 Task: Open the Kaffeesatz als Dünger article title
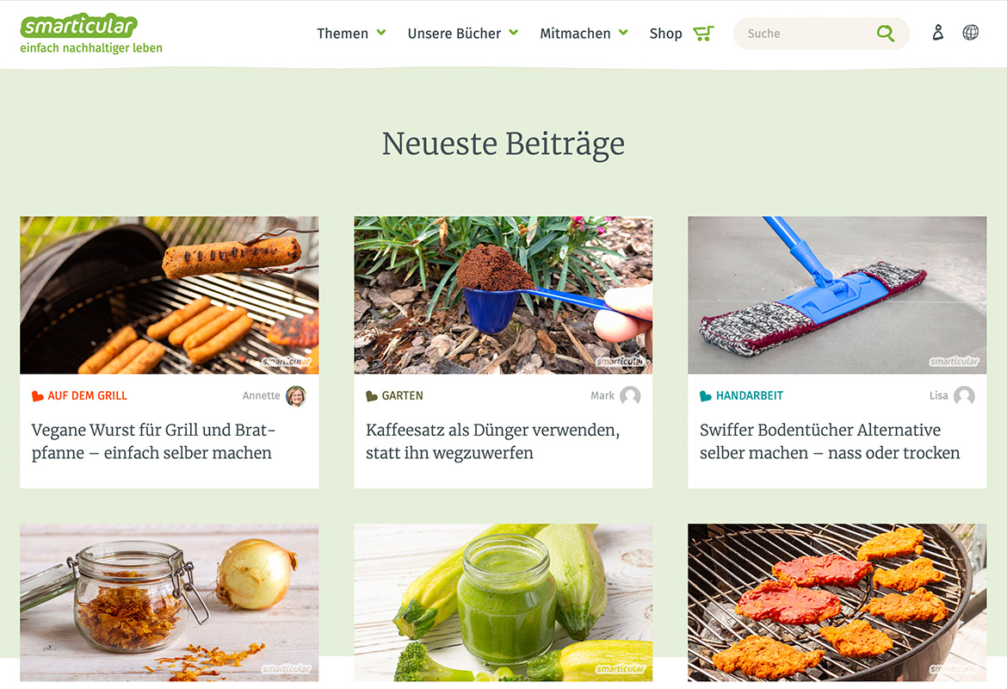(492, 442)
